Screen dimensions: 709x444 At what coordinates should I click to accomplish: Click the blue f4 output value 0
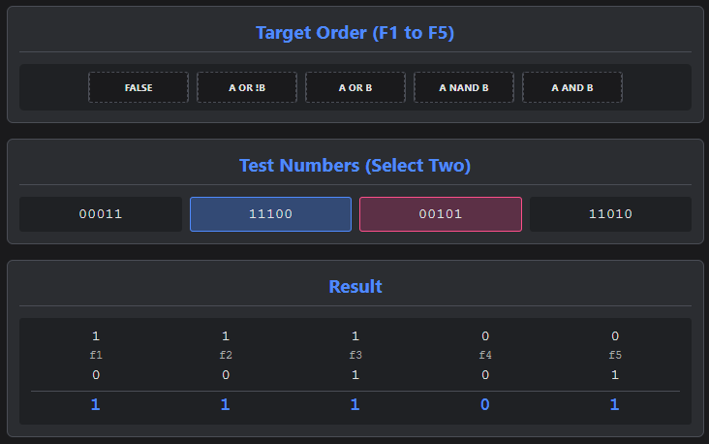pyautogui.click(x=484, y=404)
